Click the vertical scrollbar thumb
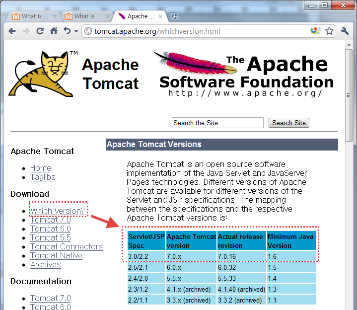 coord(349,95)
